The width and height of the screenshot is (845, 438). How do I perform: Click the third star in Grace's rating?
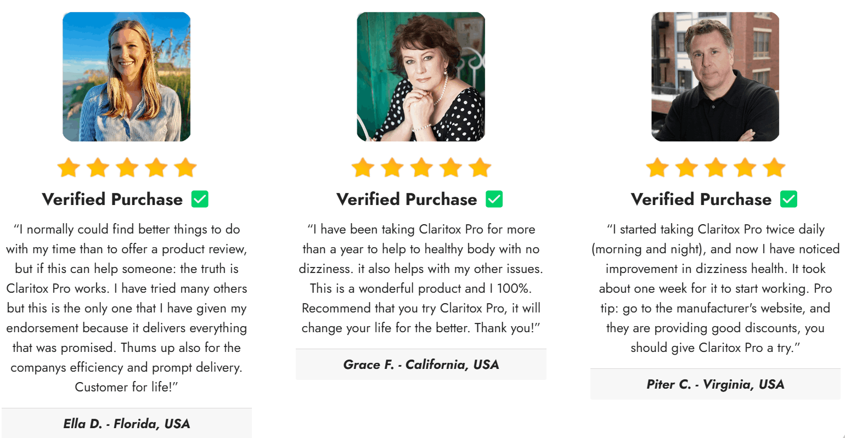[421, 168]
